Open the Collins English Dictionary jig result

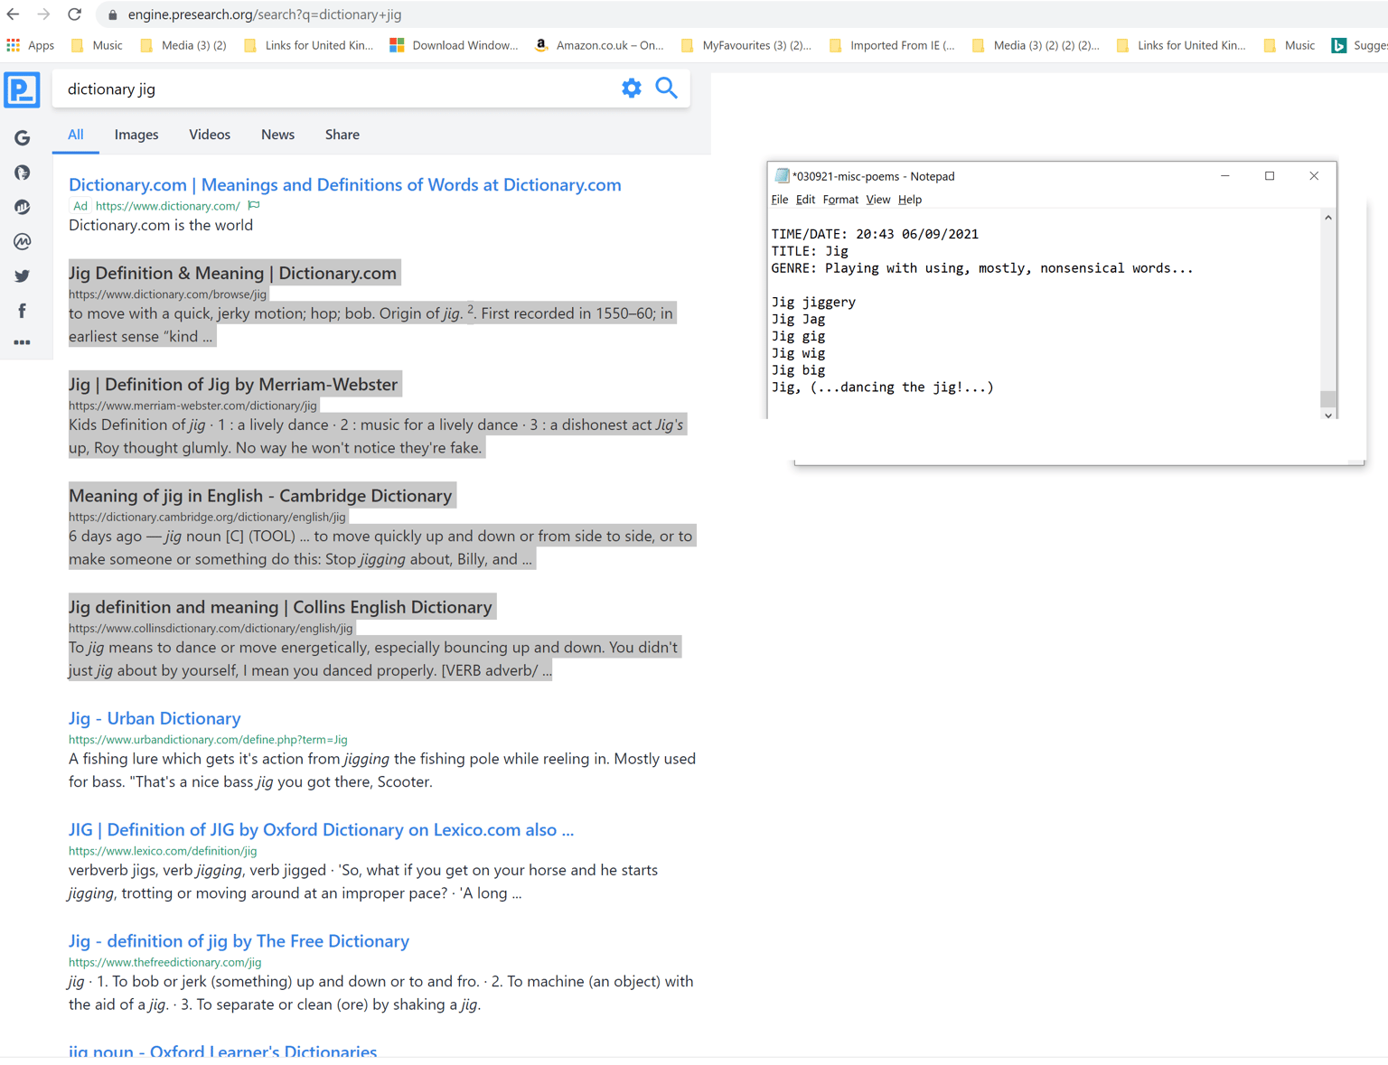(x=281, y=607)
